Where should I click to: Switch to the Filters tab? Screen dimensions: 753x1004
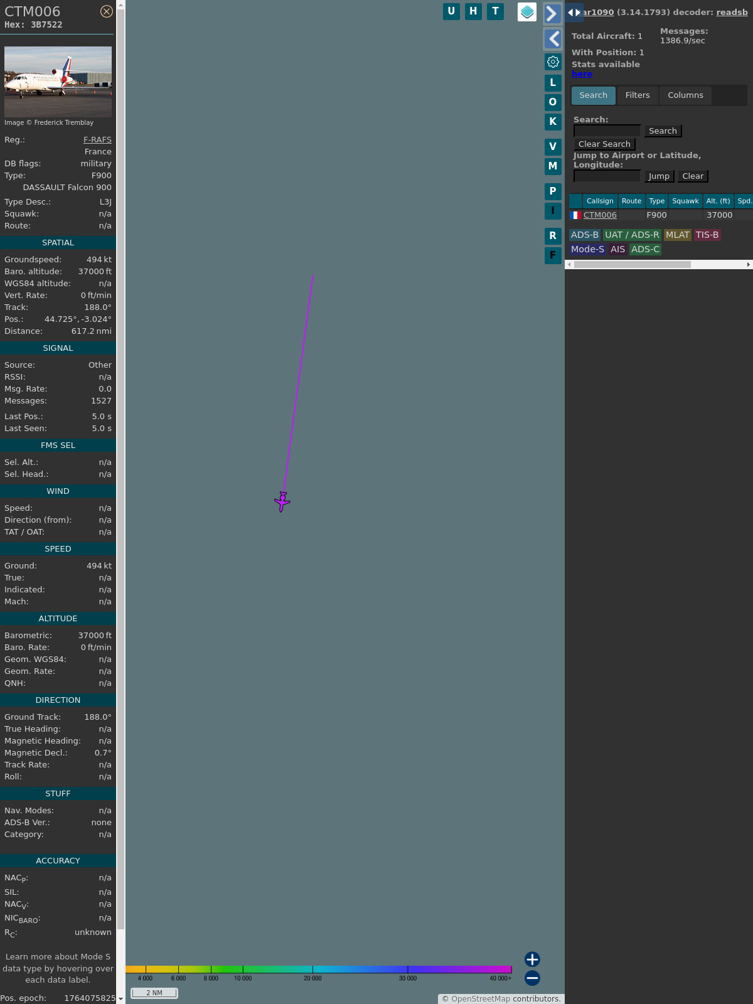(638, 95)
